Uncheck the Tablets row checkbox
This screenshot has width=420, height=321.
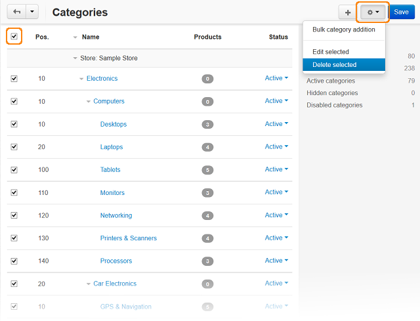[14, 170]
